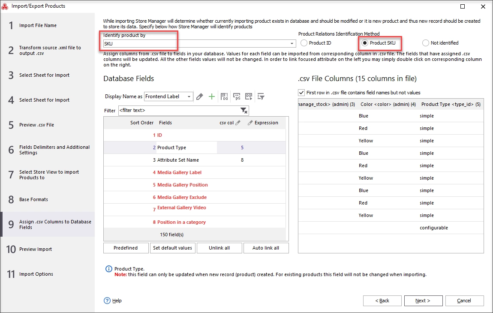Go to step 4 Select Sheet for Import

(48, 100)
